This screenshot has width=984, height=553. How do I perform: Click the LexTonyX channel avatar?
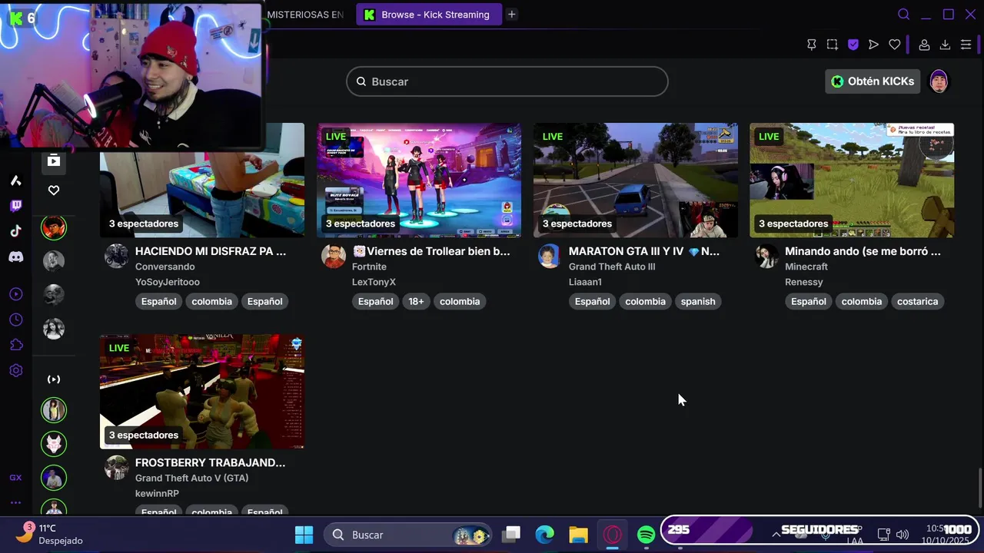pyautogui.click(x=334, y=256)
